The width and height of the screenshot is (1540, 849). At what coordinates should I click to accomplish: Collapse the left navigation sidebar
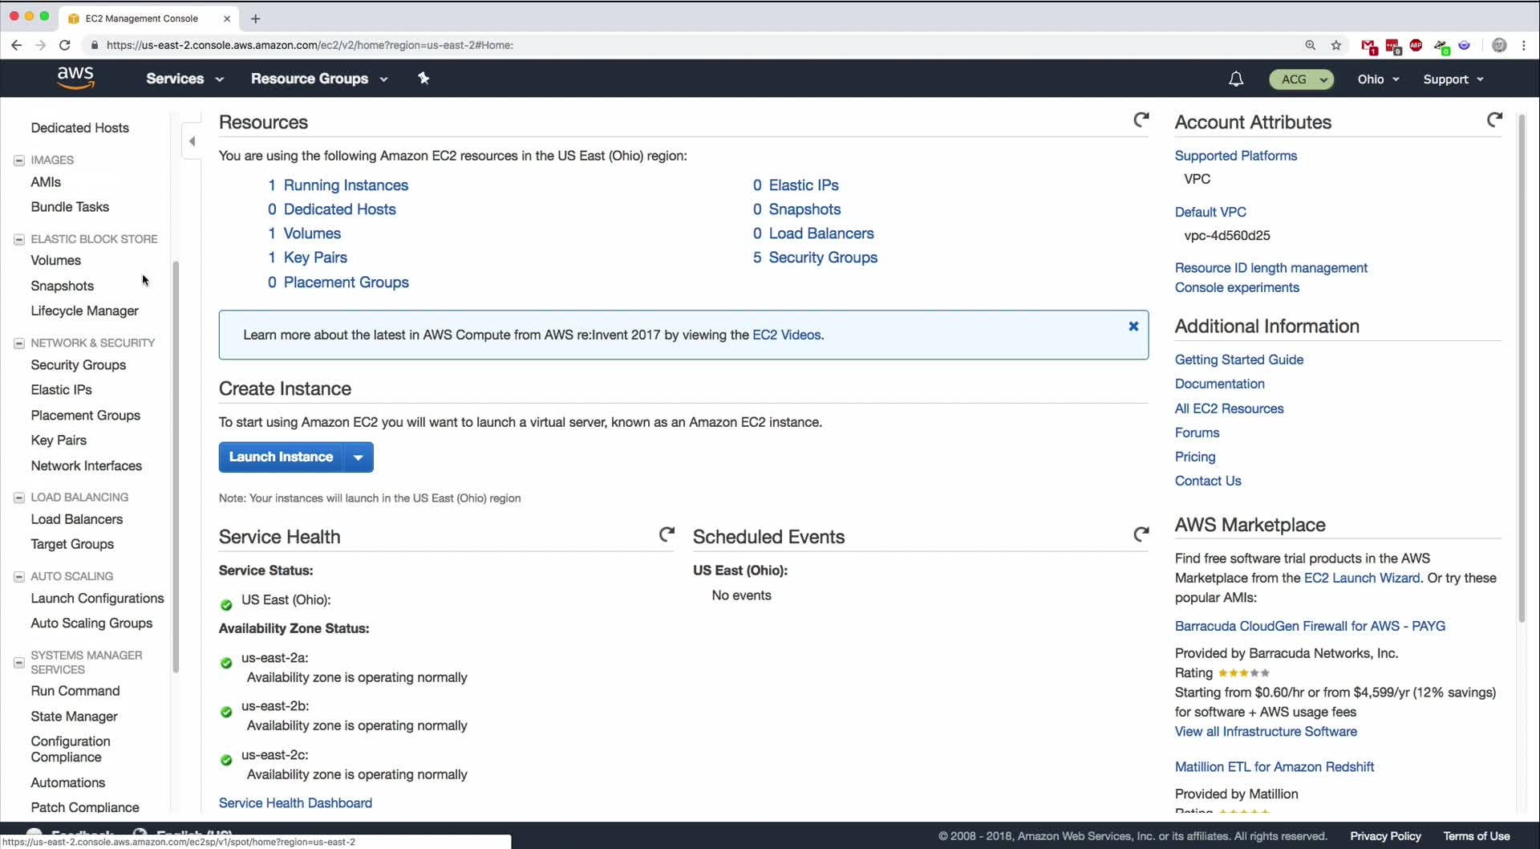point(192,141)
